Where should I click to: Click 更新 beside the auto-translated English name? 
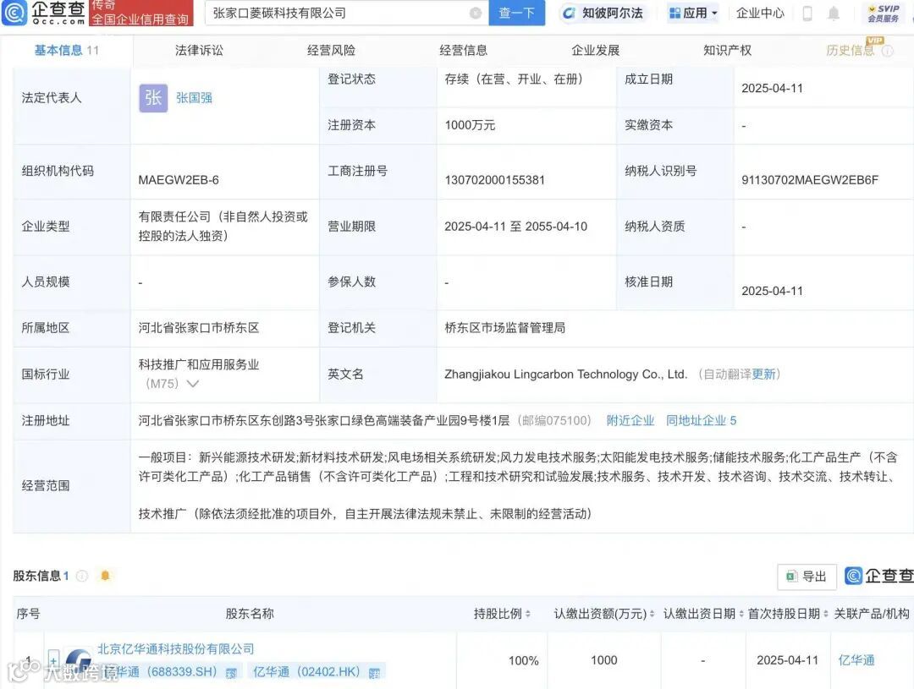[x=763, y=374]
